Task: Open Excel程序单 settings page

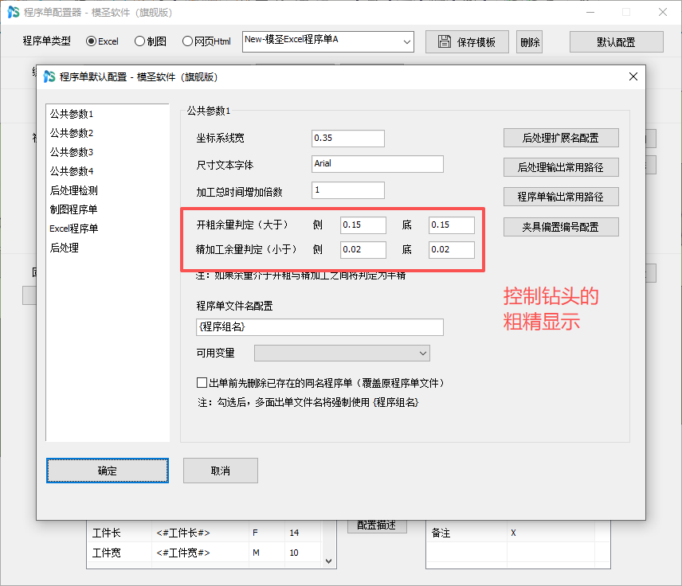Action: click(x=73, y=229)
